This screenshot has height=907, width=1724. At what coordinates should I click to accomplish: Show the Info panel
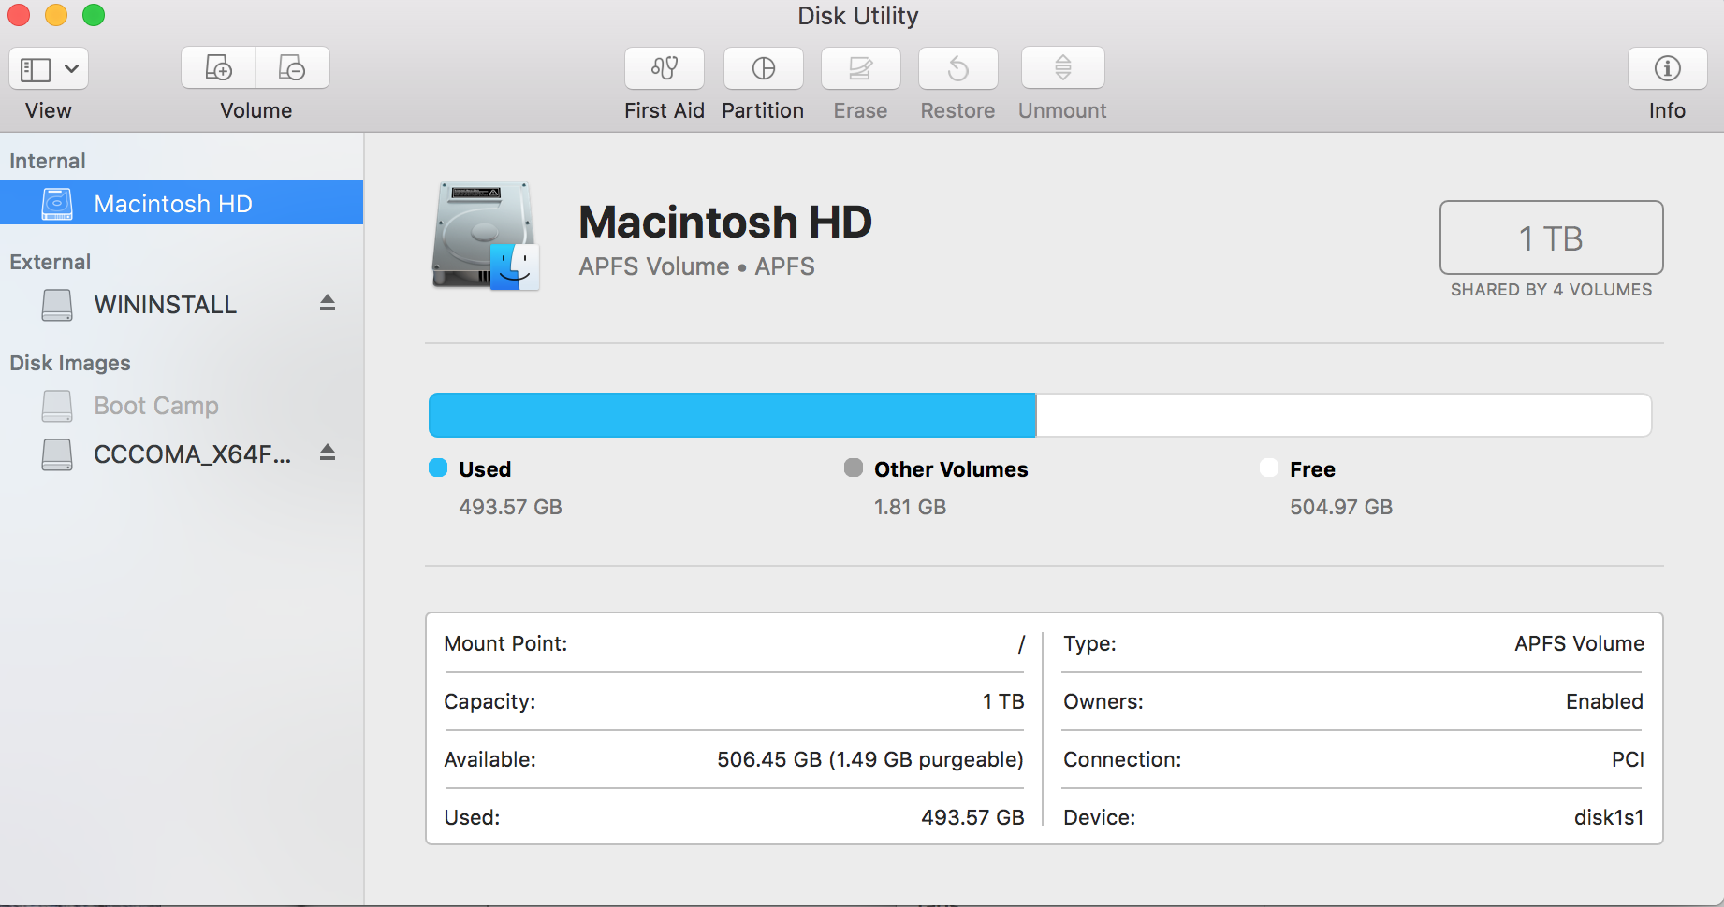(1665, 67)
